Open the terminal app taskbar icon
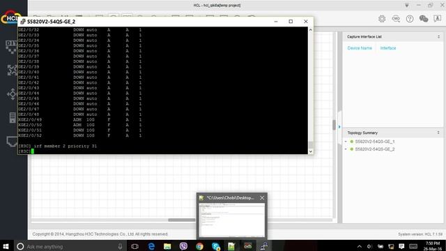The height and width of the screenshot is (251, 446). (x=264, y=246)
